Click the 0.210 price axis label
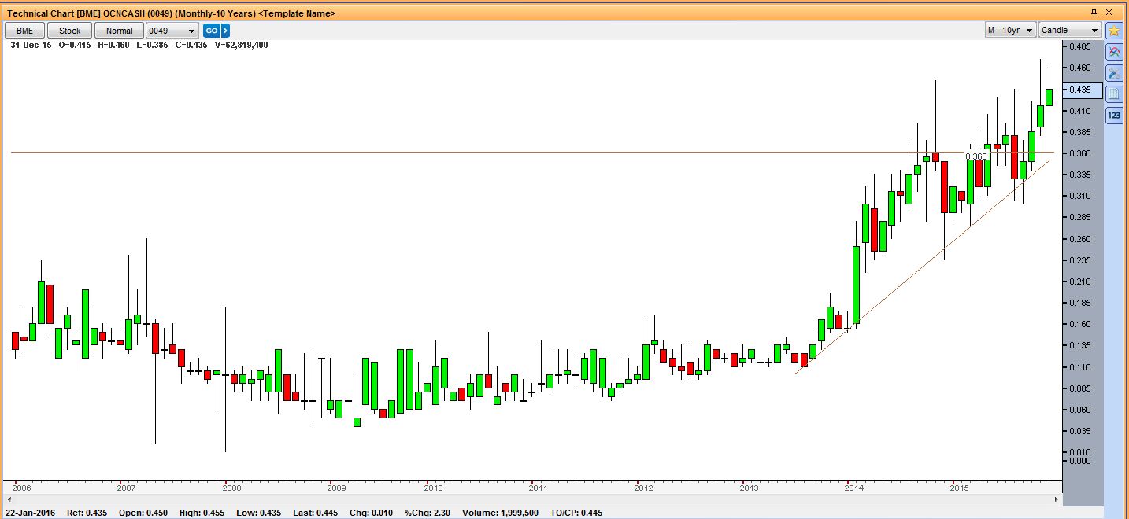Image resolution: width=1129 pixels, height=519 pixels. pos(1079,282)
